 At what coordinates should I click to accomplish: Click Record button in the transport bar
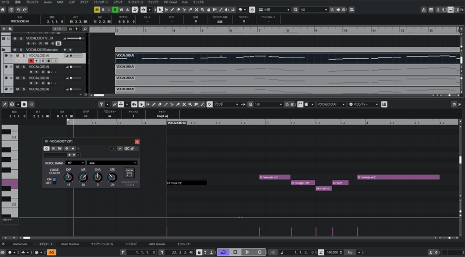click(260, 252)
